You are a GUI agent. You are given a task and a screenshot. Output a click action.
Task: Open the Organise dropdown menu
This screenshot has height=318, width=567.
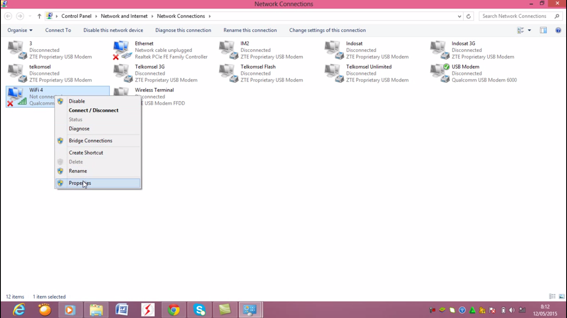(20, 30)
